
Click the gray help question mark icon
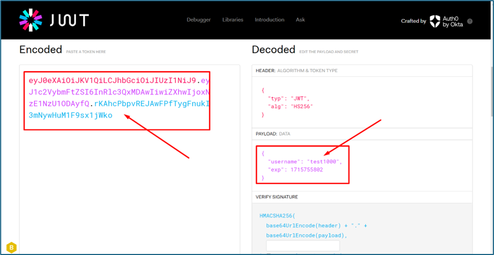pyautogui.click(x=470, y=21)
